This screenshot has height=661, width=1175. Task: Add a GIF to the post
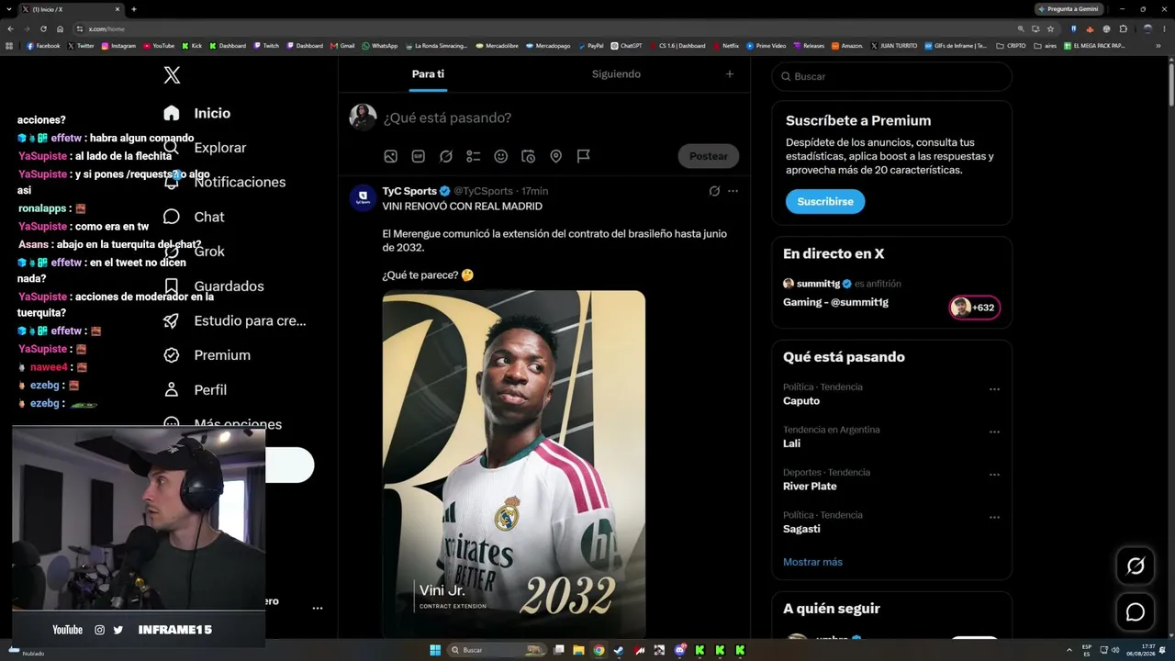click(x=419, y=156)
